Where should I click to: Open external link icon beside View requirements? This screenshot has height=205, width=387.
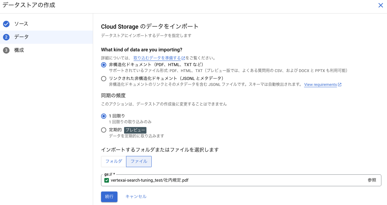[340, 85]
